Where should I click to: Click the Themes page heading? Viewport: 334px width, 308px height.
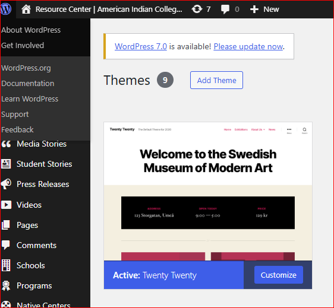(127, 80)
